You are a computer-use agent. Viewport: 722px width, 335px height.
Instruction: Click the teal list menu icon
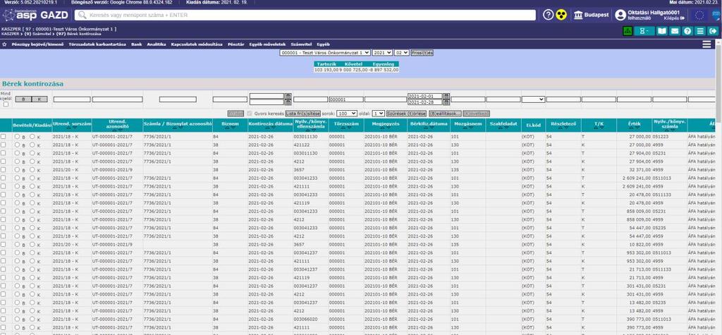point(700,31)
